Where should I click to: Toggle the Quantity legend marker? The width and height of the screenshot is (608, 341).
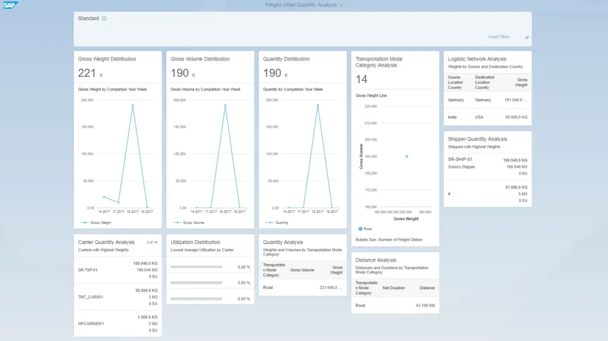coord(269,223)
